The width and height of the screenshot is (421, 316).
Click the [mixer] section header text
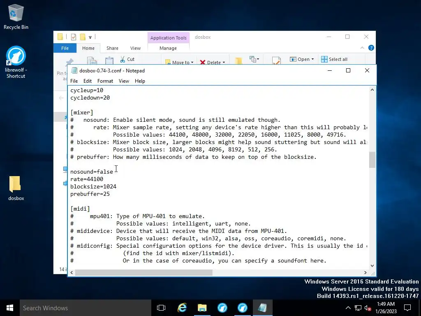click(x=82, y=113)
